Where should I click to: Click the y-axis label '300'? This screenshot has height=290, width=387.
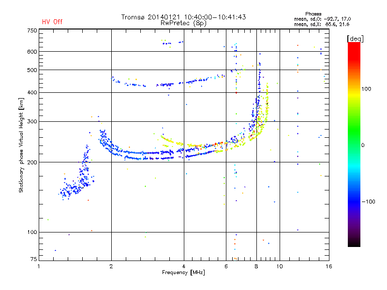(32, 122)
